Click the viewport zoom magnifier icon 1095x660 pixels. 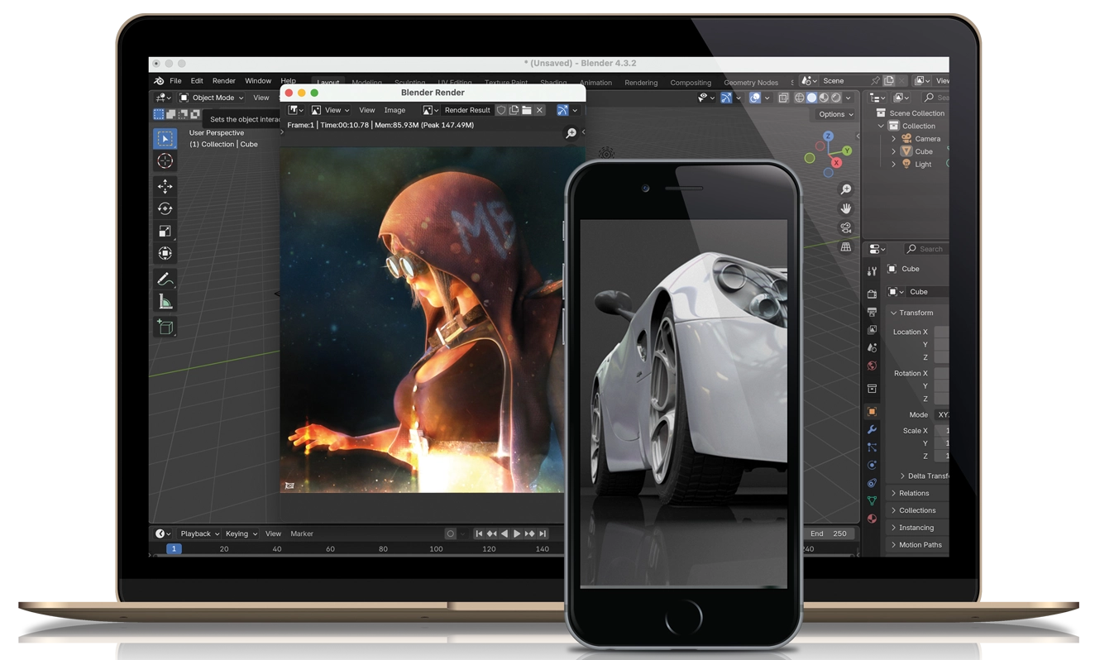[x=845, y=189]
